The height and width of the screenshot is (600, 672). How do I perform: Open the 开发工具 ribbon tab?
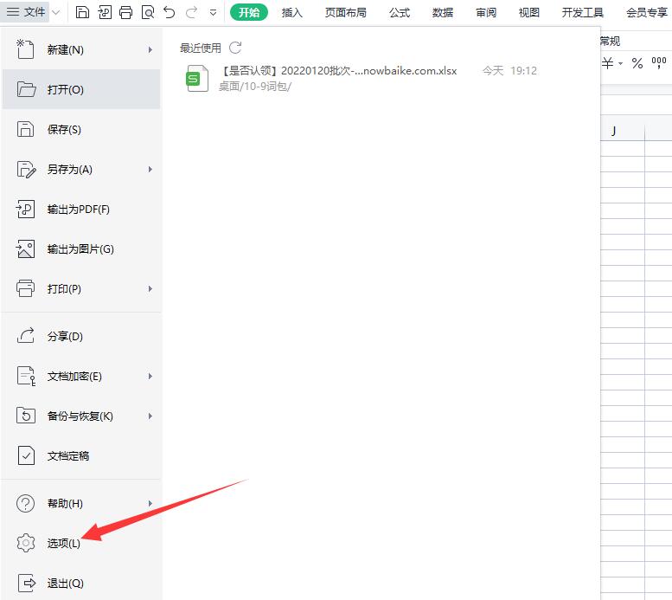582,12
